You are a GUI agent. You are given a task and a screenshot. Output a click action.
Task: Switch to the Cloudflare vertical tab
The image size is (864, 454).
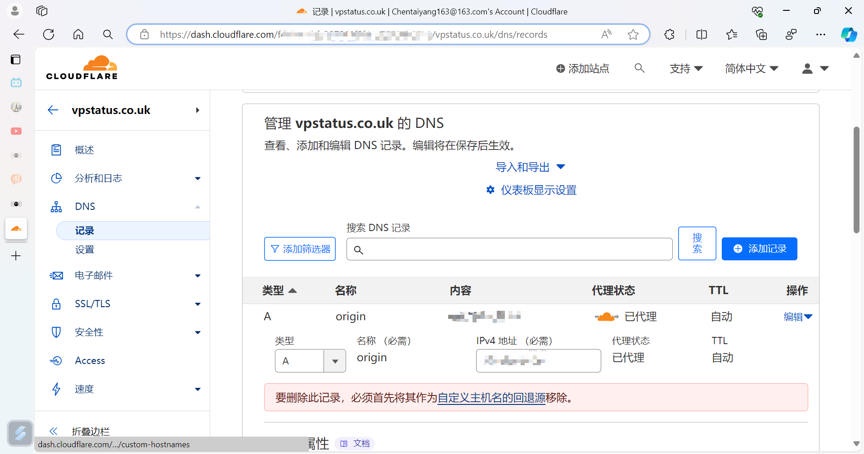(x=16, y=229)
